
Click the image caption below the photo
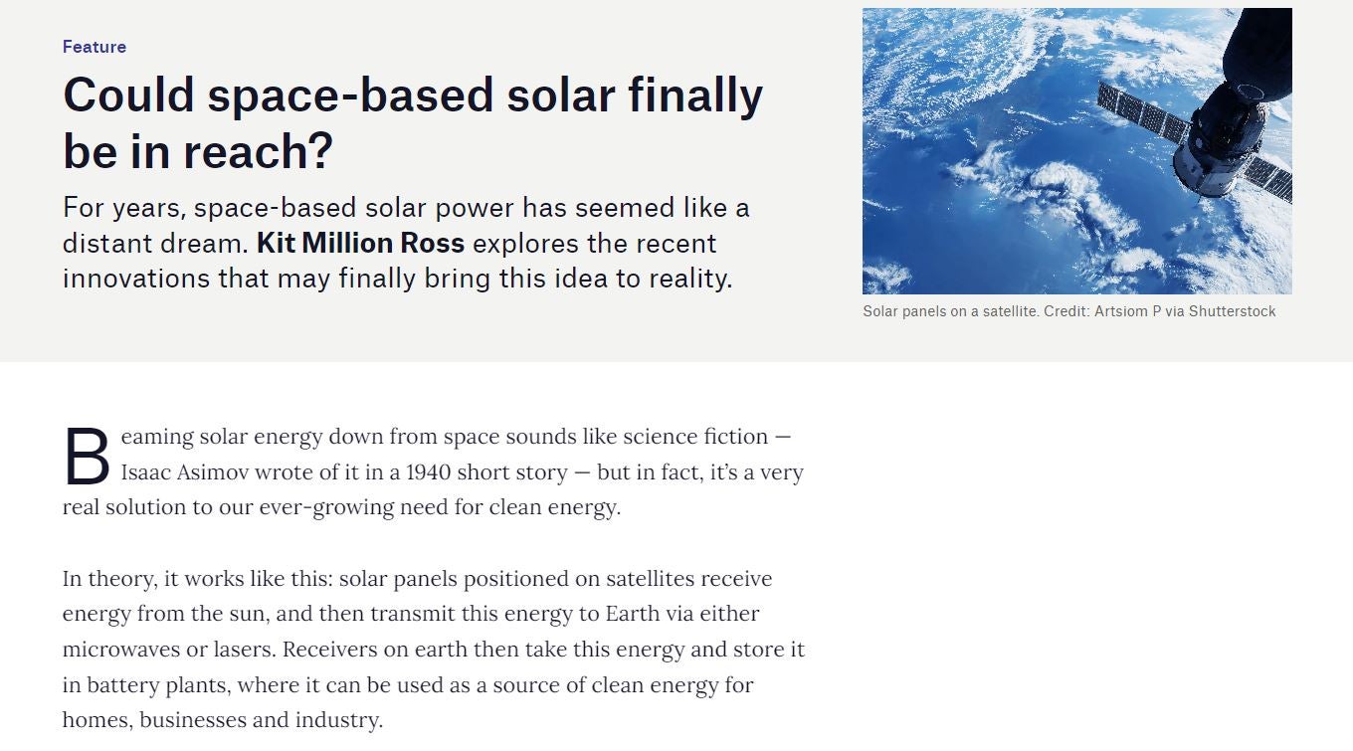1068,311
